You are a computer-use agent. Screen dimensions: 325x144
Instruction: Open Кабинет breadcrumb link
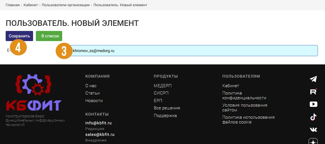click(x=31, y=5)
